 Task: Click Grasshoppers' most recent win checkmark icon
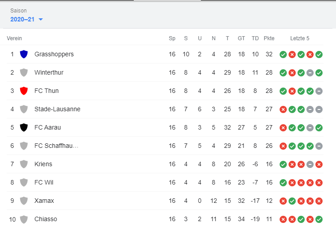point(319,55)
